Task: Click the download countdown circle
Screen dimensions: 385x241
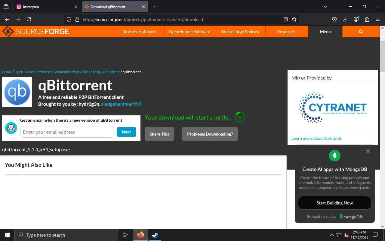Action: click(x=240, y=117)
